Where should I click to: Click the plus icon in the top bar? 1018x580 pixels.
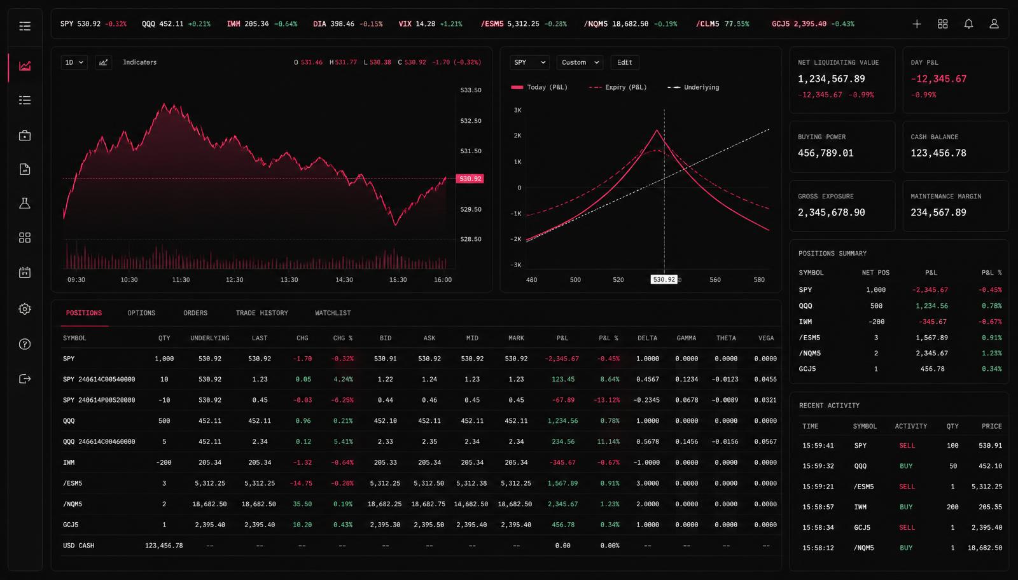[x=917, y=24]
